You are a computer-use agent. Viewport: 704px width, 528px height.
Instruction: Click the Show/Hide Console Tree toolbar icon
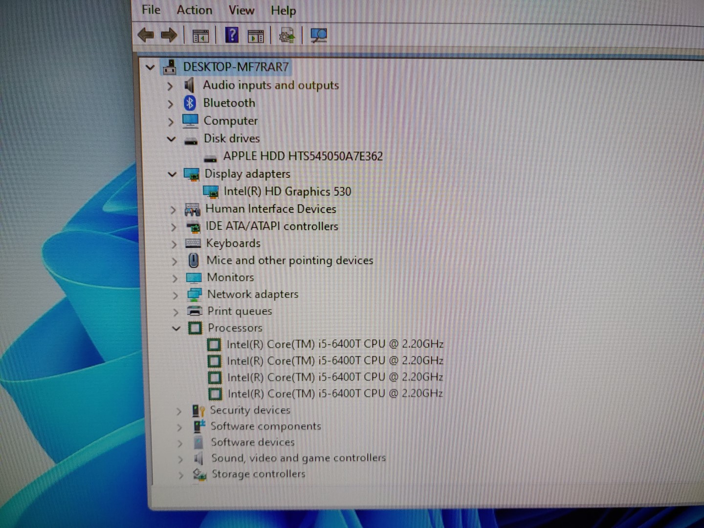tap(200, 36)
